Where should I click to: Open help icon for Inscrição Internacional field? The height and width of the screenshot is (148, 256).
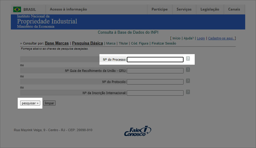click(188, 92)
